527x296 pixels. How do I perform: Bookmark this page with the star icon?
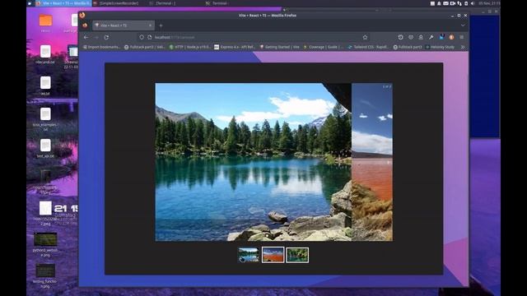coord(365,37)
